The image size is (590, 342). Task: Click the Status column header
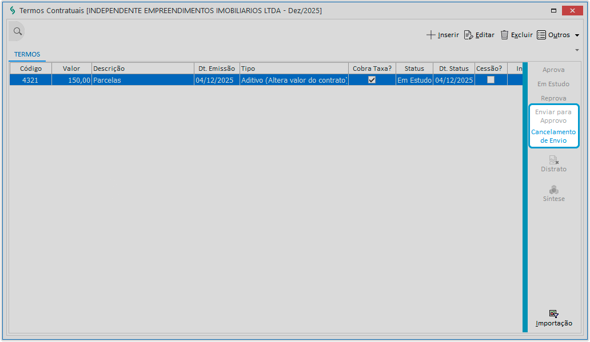point(414,69)
